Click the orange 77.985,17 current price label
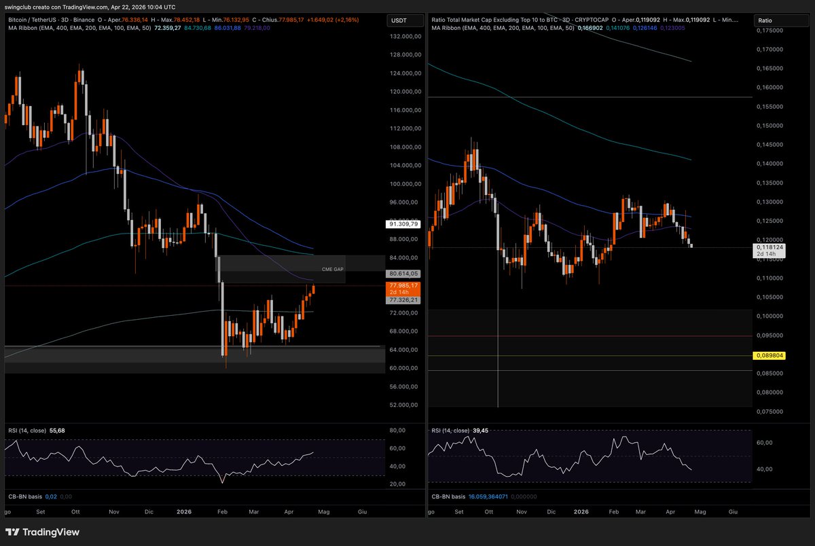Viewport: 815px width, 546px height. (403, 286)
